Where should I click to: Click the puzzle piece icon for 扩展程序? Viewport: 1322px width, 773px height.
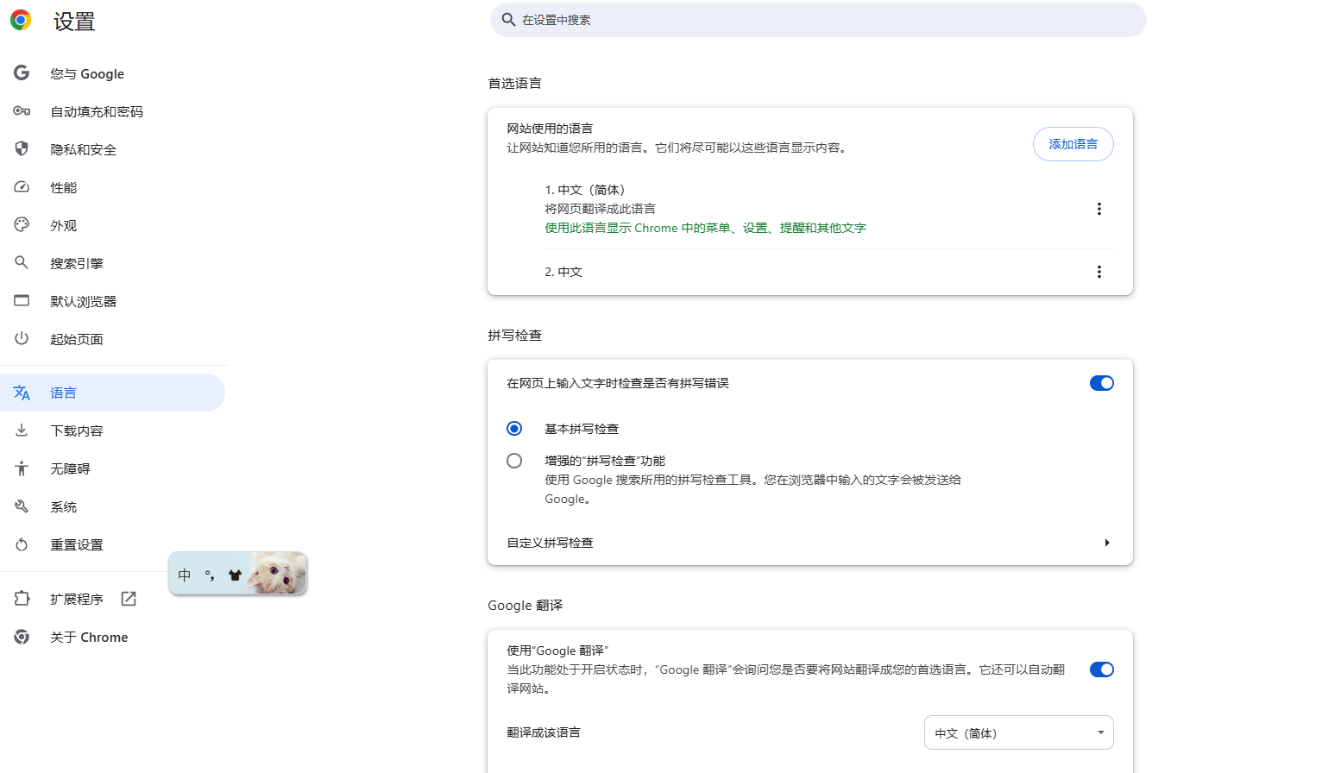22,598
